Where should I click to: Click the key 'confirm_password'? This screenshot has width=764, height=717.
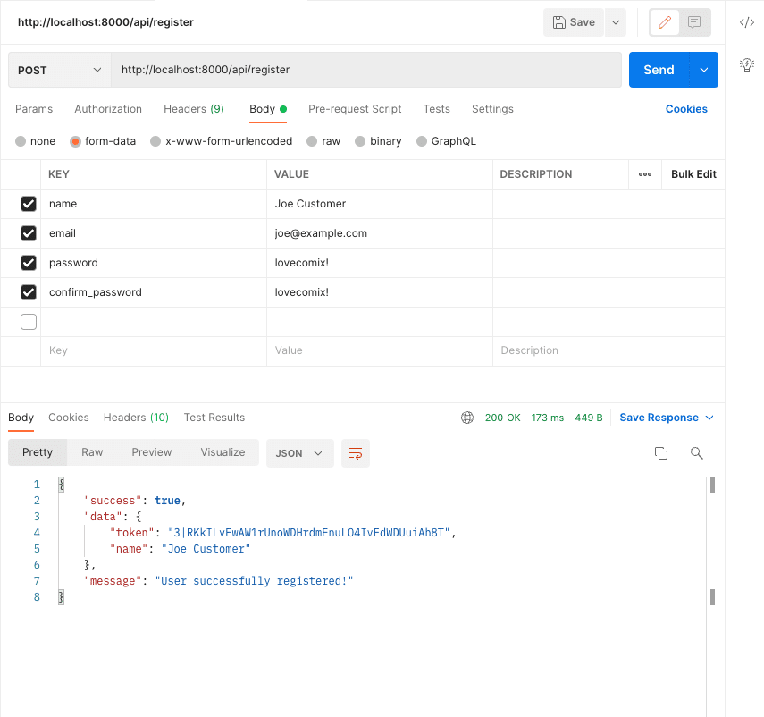click(96, 292)
